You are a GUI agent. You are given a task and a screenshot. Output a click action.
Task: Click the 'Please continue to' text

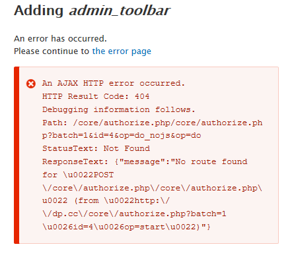point(52,51)
